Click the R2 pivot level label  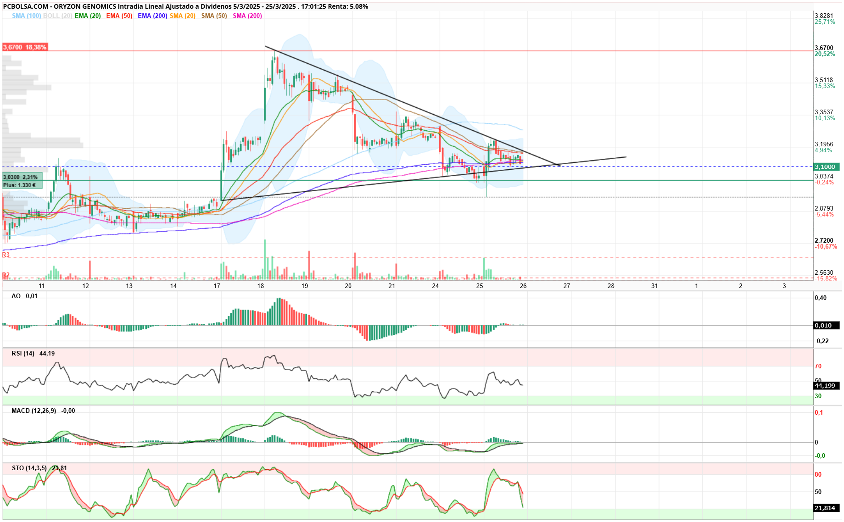6,275
